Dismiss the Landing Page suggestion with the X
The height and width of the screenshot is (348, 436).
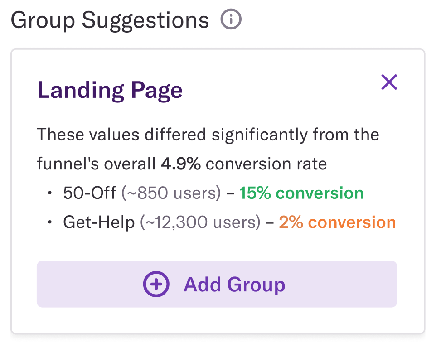click(x=389, y=82)
